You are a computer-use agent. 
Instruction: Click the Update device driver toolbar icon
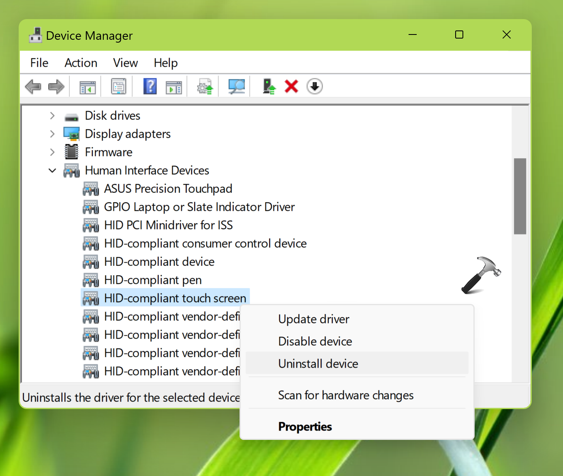tap(205, 86)
